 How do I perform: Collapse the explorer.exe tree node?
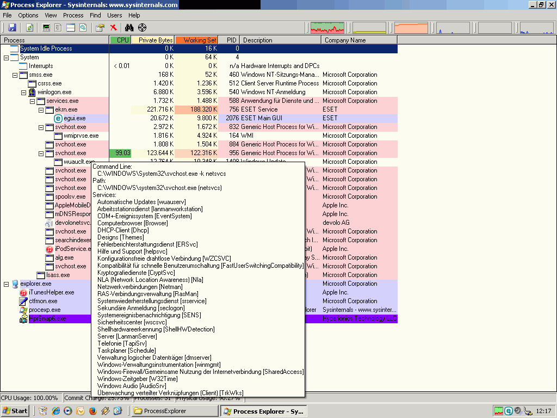tap(6, 284)
